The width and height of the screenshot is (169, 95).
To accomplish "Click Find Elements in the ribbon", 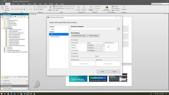I will [x=116, y=10].
